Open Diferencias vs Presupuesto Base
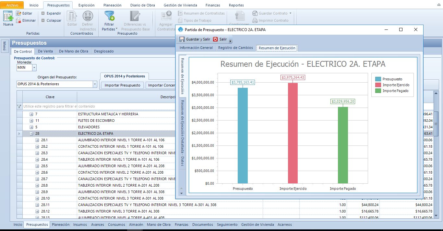This screenshot has width=443, height=231. 135,21
